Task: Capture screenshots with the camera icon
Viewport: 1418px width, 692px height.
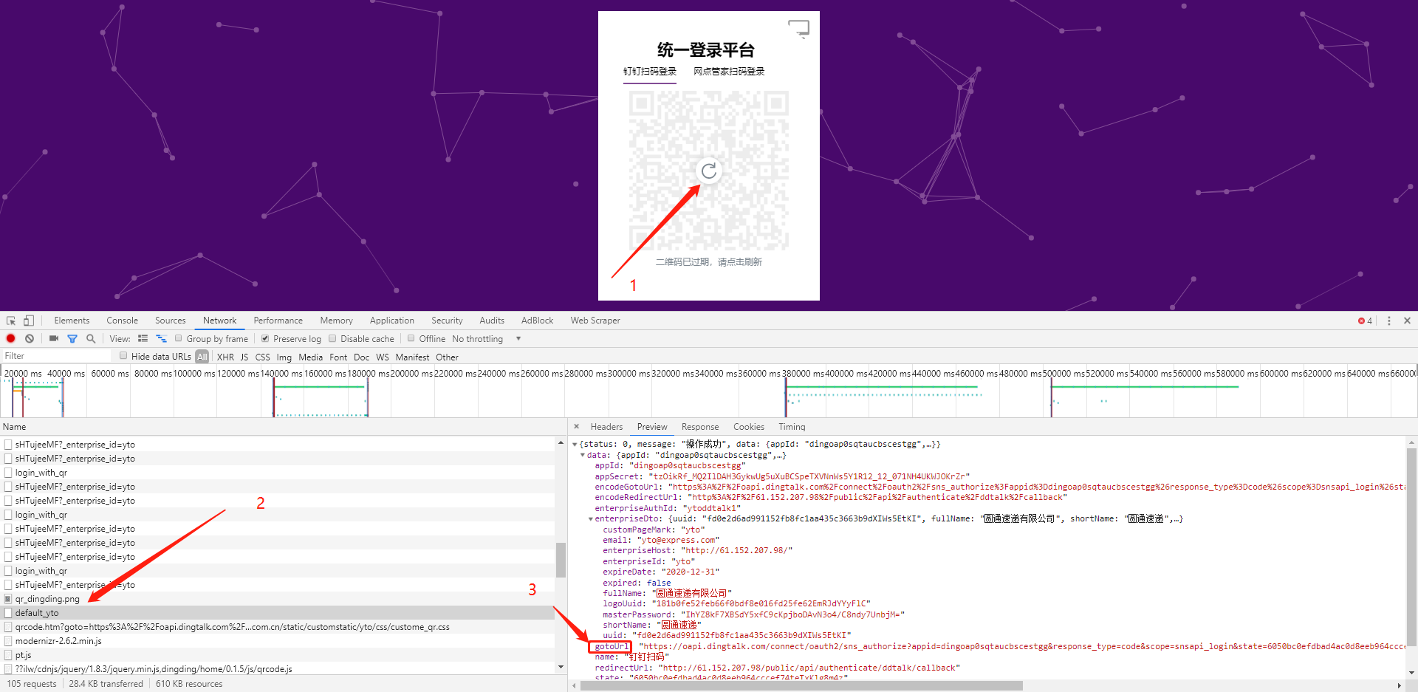Action: [x=54, y=339]
